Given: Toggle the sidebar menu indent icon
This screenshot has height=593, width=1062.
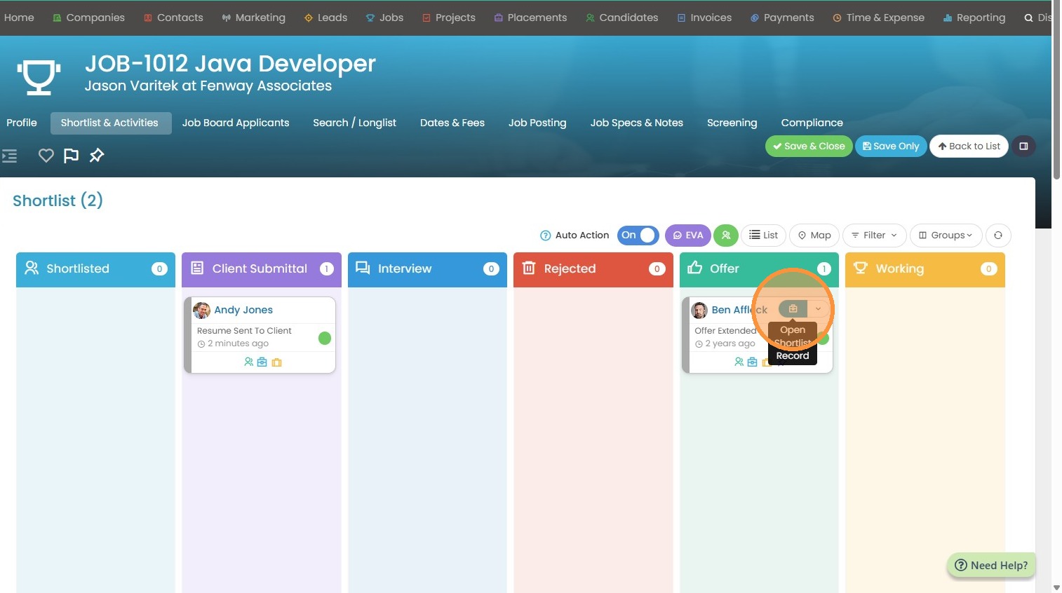Looking at the screenshot, I should pyautogui.click(x=10, y=156).
